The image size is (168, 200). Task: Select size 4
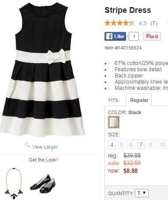click(112, 144)
